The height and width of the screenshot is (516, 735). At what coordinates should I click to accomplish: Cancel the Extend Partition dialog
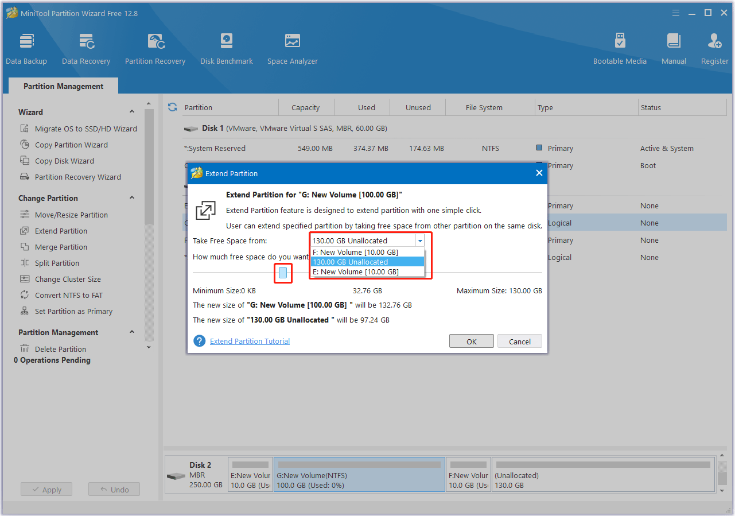(520, 342)
